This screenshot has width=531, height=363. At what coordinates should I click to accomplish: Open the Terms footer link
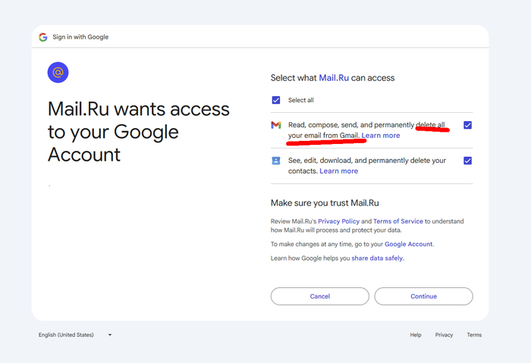pyautogui.click(x=474, y=335)
